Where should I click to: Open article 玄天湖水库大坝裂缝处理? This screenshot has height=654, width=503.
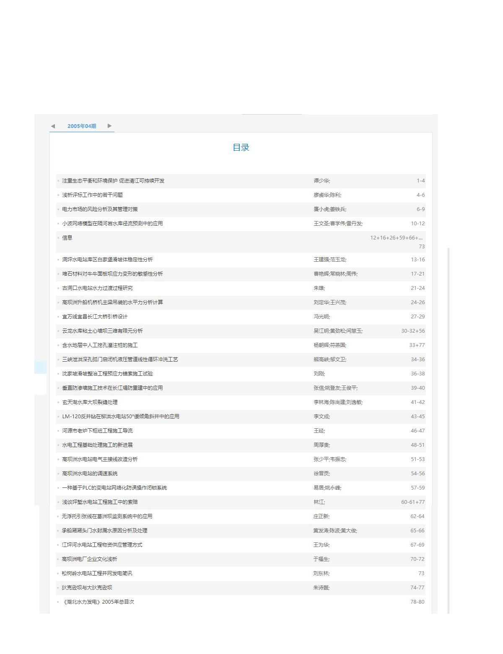click(x=90, y=402)
